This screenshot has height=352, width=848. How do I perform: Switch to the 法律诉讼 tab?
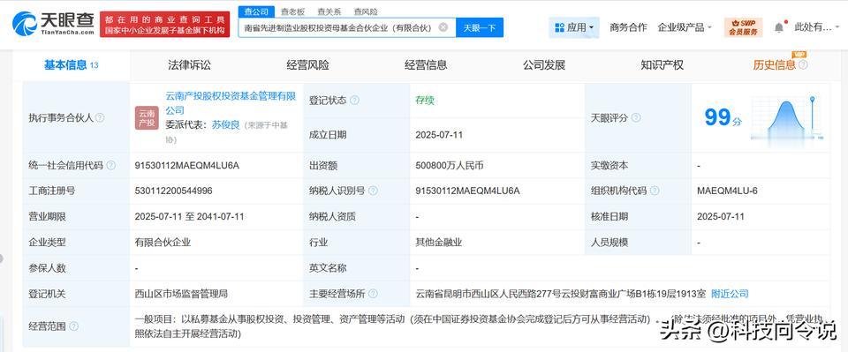[189, 65]
